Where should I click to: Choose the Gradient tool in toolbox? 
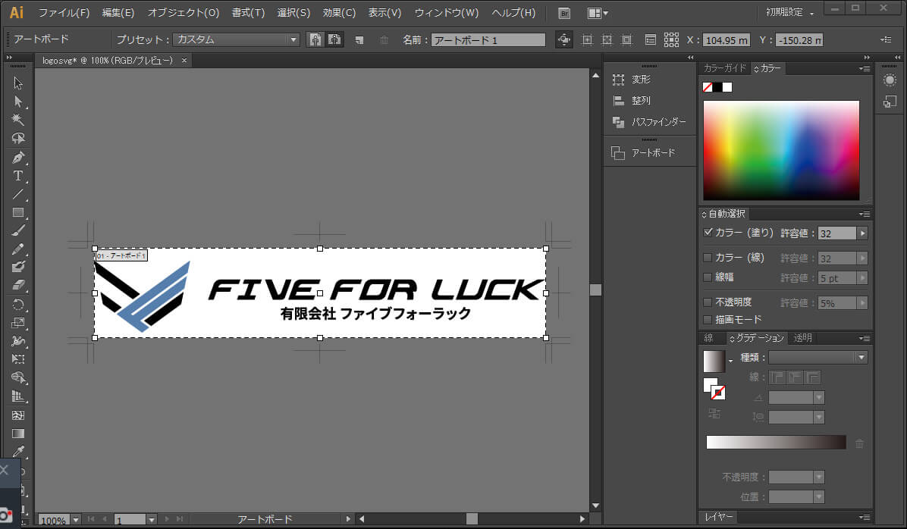point(18,434)
